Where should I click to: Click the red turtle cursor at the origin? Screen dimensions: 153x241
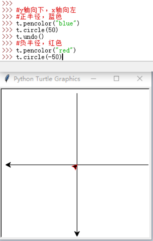pos(75,167)
